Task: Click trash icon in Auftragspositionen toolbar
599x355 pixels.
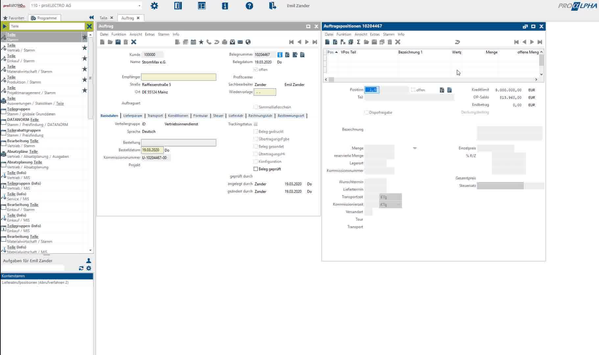Action: (390, 42)
